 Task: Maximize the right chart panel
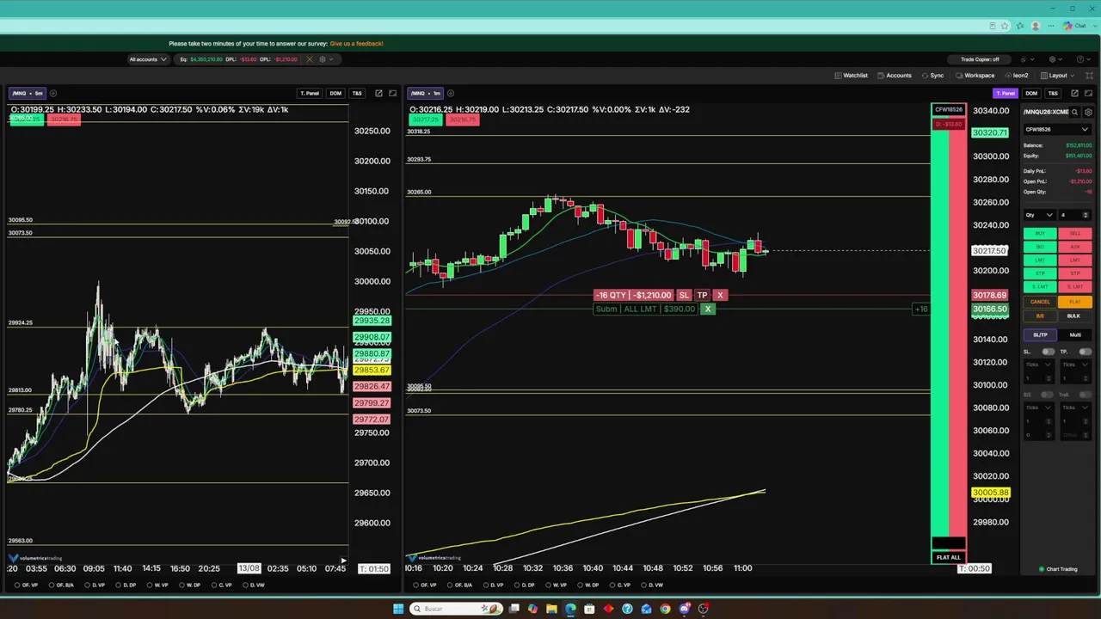point(1089,93)
